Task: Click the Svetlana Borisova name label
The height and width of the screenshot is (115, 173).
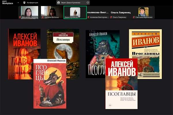Action: click(x=51, y=17)
